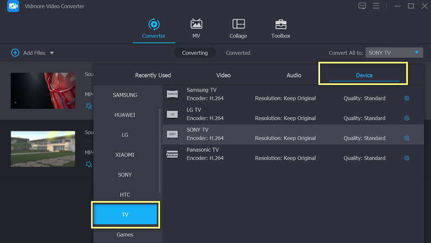Open the MV maker icon
The width and height of the screenshot is (431, 243).
pos(197,25)
